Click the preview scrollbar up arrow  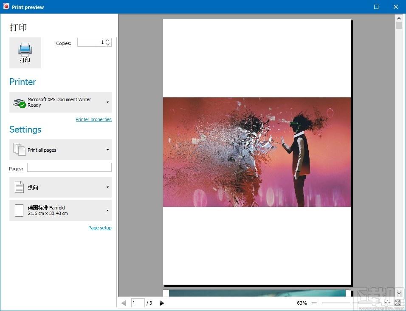pos(399,18)
